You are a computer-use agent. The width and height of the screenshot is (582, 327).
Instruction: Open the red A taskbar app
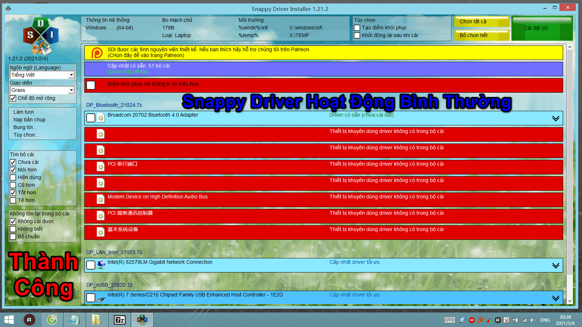click(29, 320)
